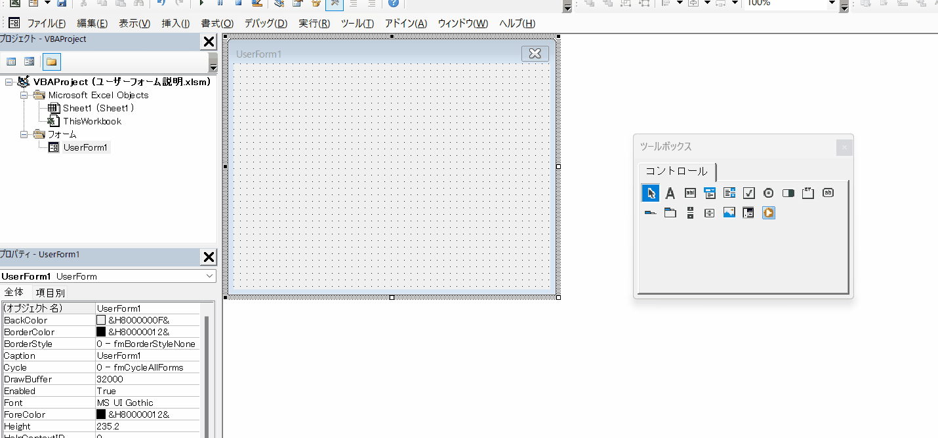
Task: Collapse the VBAProject root tree node
Action: (9, 82)
